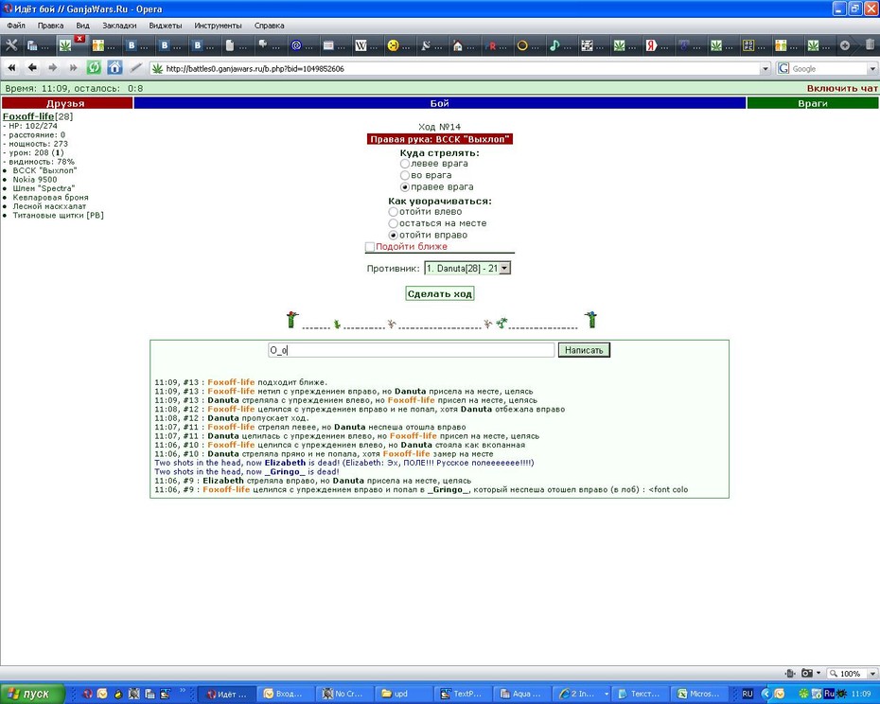Show more quick launch icons chevron
The width and height of the screenshot is (880, 704).
tap(183, 690)
